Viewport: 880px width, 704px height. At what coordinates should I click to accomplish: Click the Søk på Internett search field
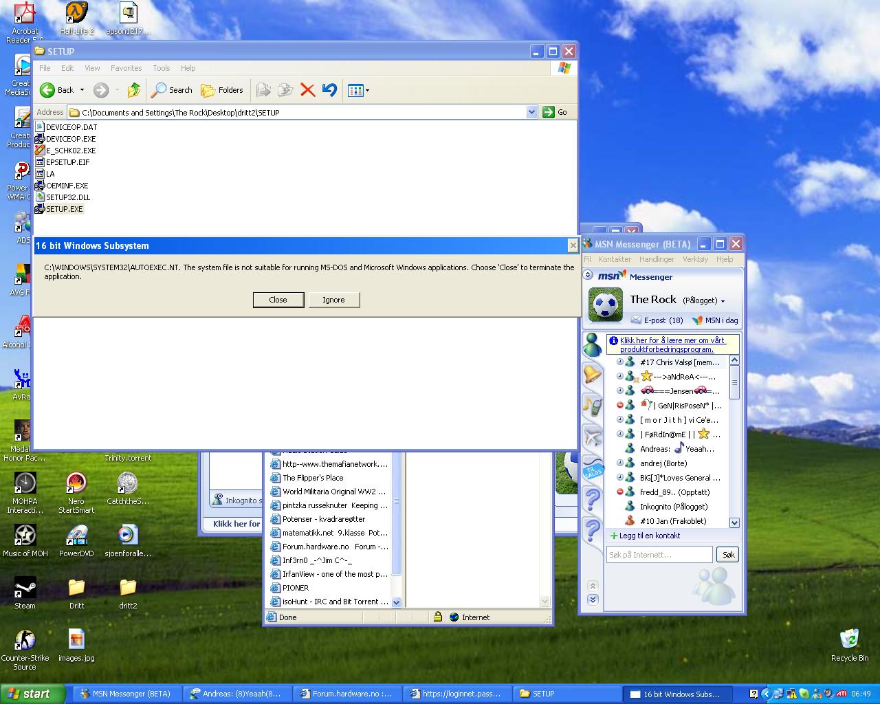pyautogui.click(x=659, y=555)
